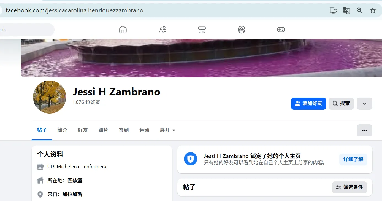Screen dimensions: 382x201
Task: Click the 帖子 heading in the posts card
Action: coord(189,187)
